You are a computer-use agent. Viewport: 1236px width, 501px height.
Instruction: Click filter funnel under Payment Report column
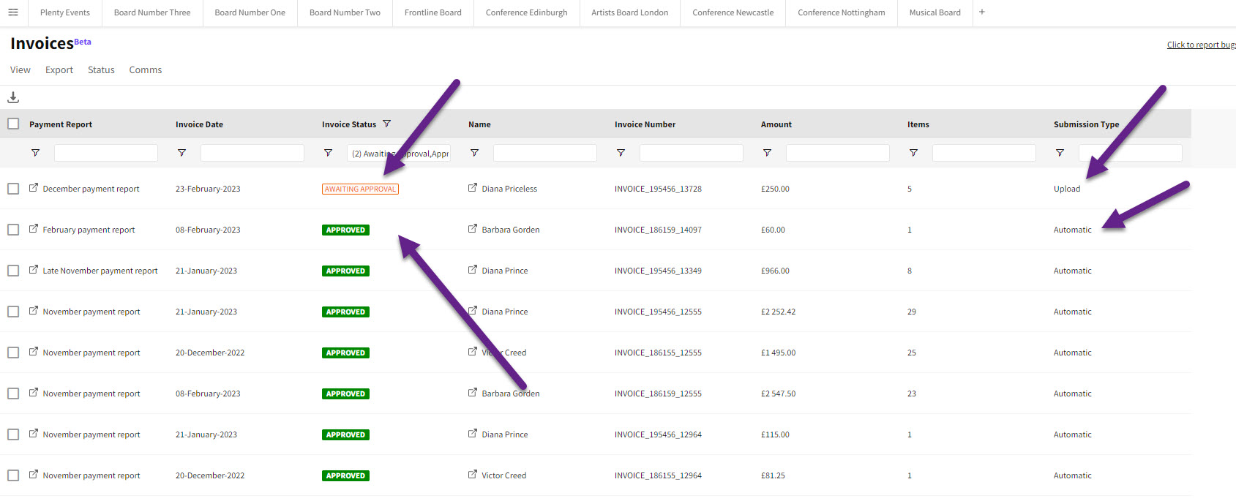35,153
